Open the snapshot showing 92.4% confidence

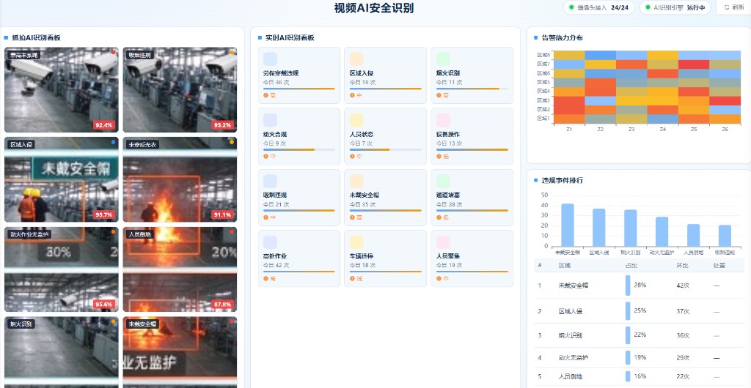tap(62, 90)
